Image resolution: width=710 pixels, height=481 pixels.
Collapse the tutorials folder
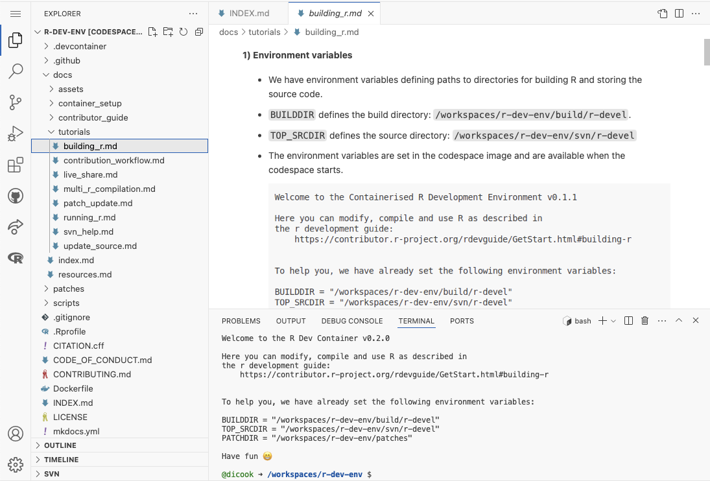pyautogui.click(x=74, y=132)
